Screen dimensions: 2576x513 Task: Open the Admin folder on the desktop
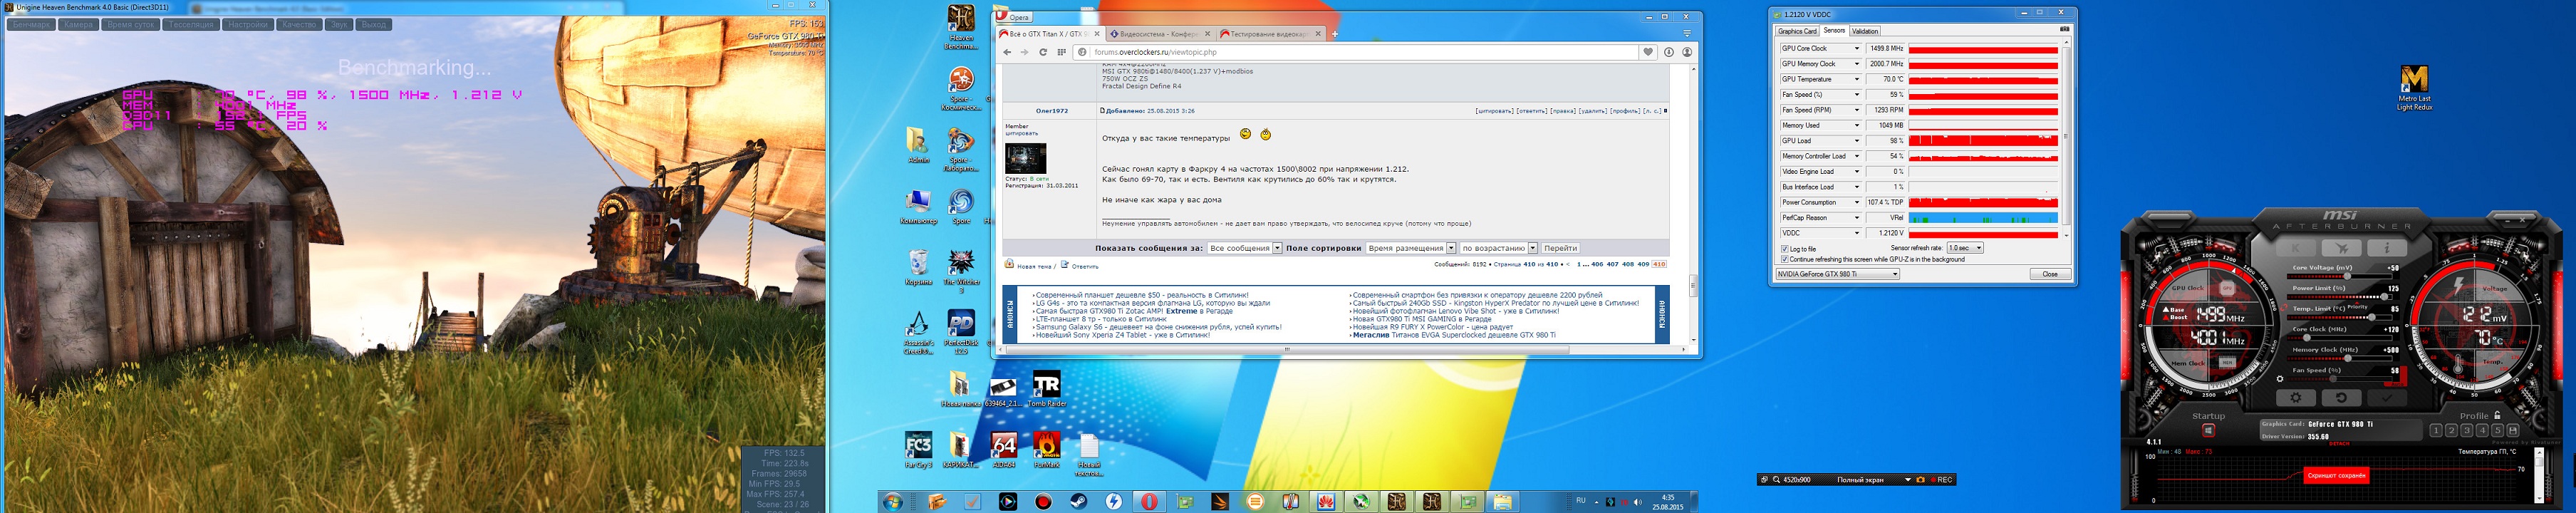(x=918, y=146)
